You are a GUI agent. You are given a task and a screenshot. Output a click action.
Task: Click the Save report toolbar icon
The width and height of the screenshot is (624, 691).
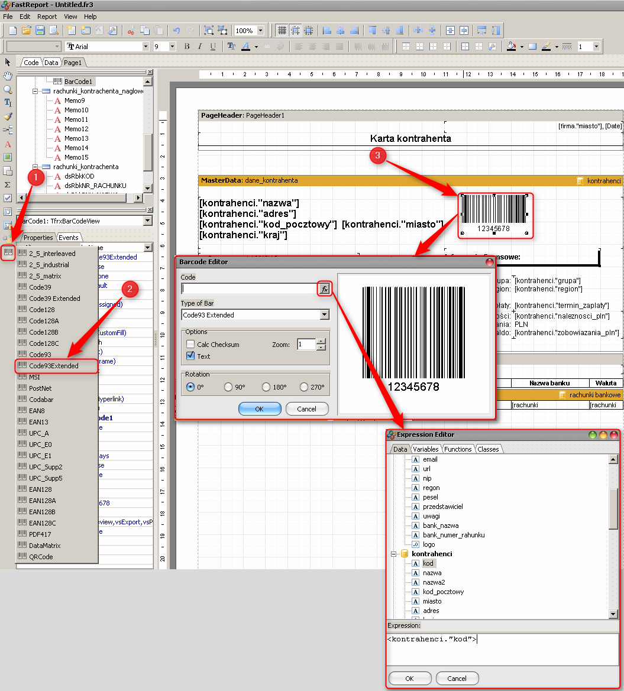point(40,30)
